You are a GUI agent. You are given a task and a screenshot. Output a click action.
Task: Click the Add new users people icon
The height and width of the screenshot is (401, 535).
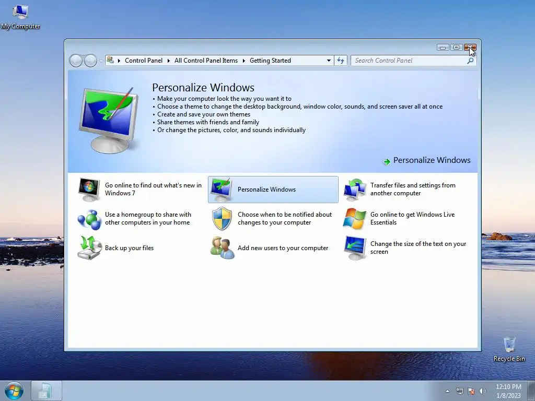pyautogui.click(x=222, y=248)
